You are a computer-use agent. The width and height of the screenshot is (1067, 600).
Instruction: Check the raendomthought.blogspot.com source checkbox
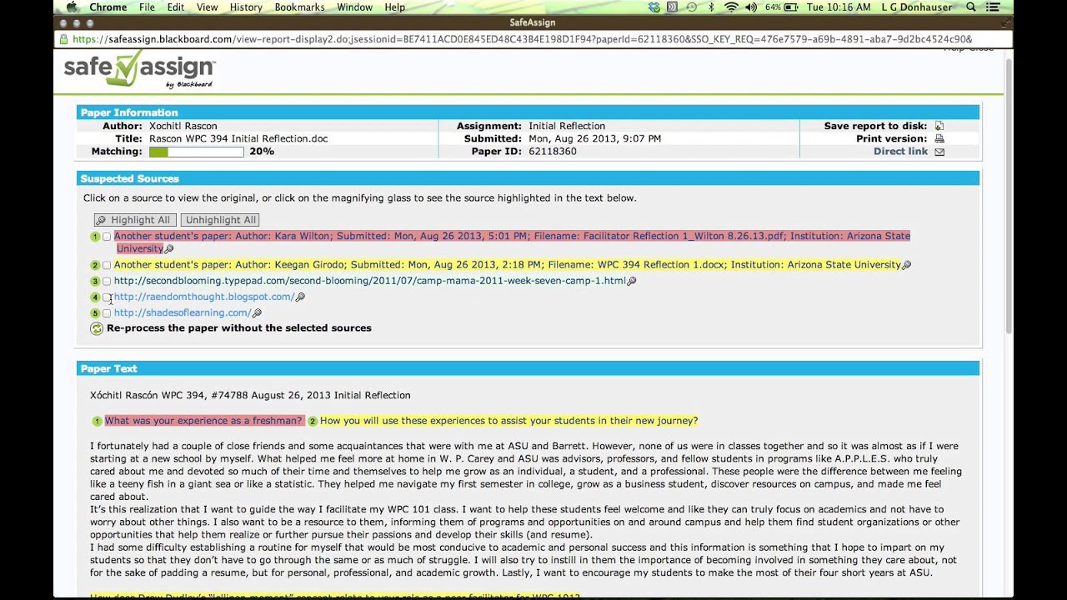(107, 297)
